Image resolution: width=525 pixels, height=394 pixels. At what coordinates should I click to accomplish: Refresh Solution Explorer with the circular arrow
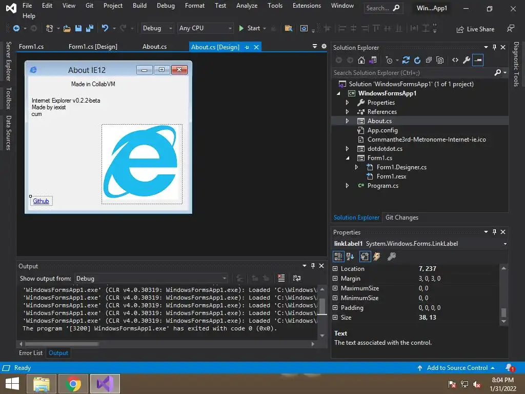click(417, 61)
